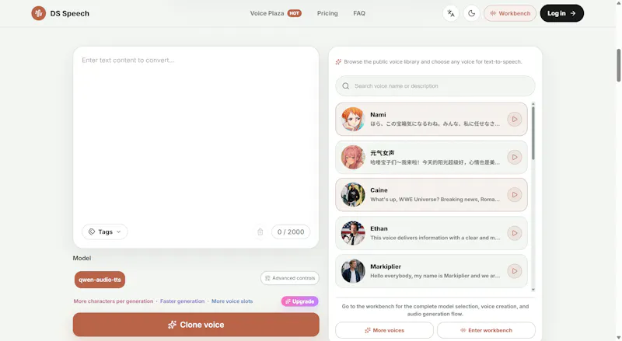This screenshot has height=341, width=622.
Task: Open Voice Plaza menu item
Action: pos(267,13)
